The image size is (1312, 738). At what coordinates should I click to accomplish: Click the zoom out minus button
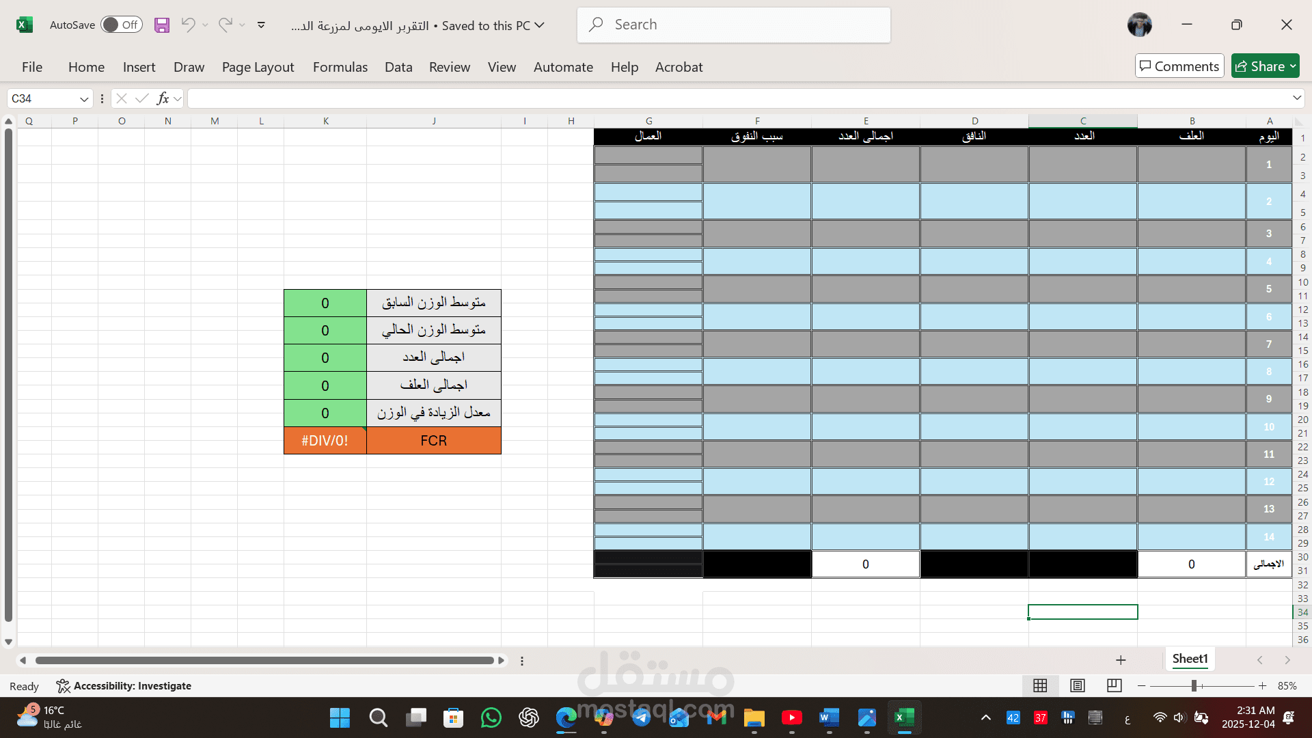click(x=1141, y=685)
